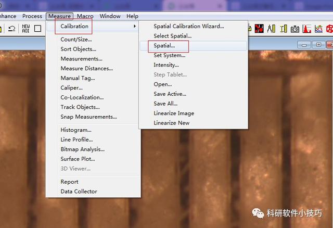Choose Set System... submenu entry
333x228 pixels.
(193, 56)
